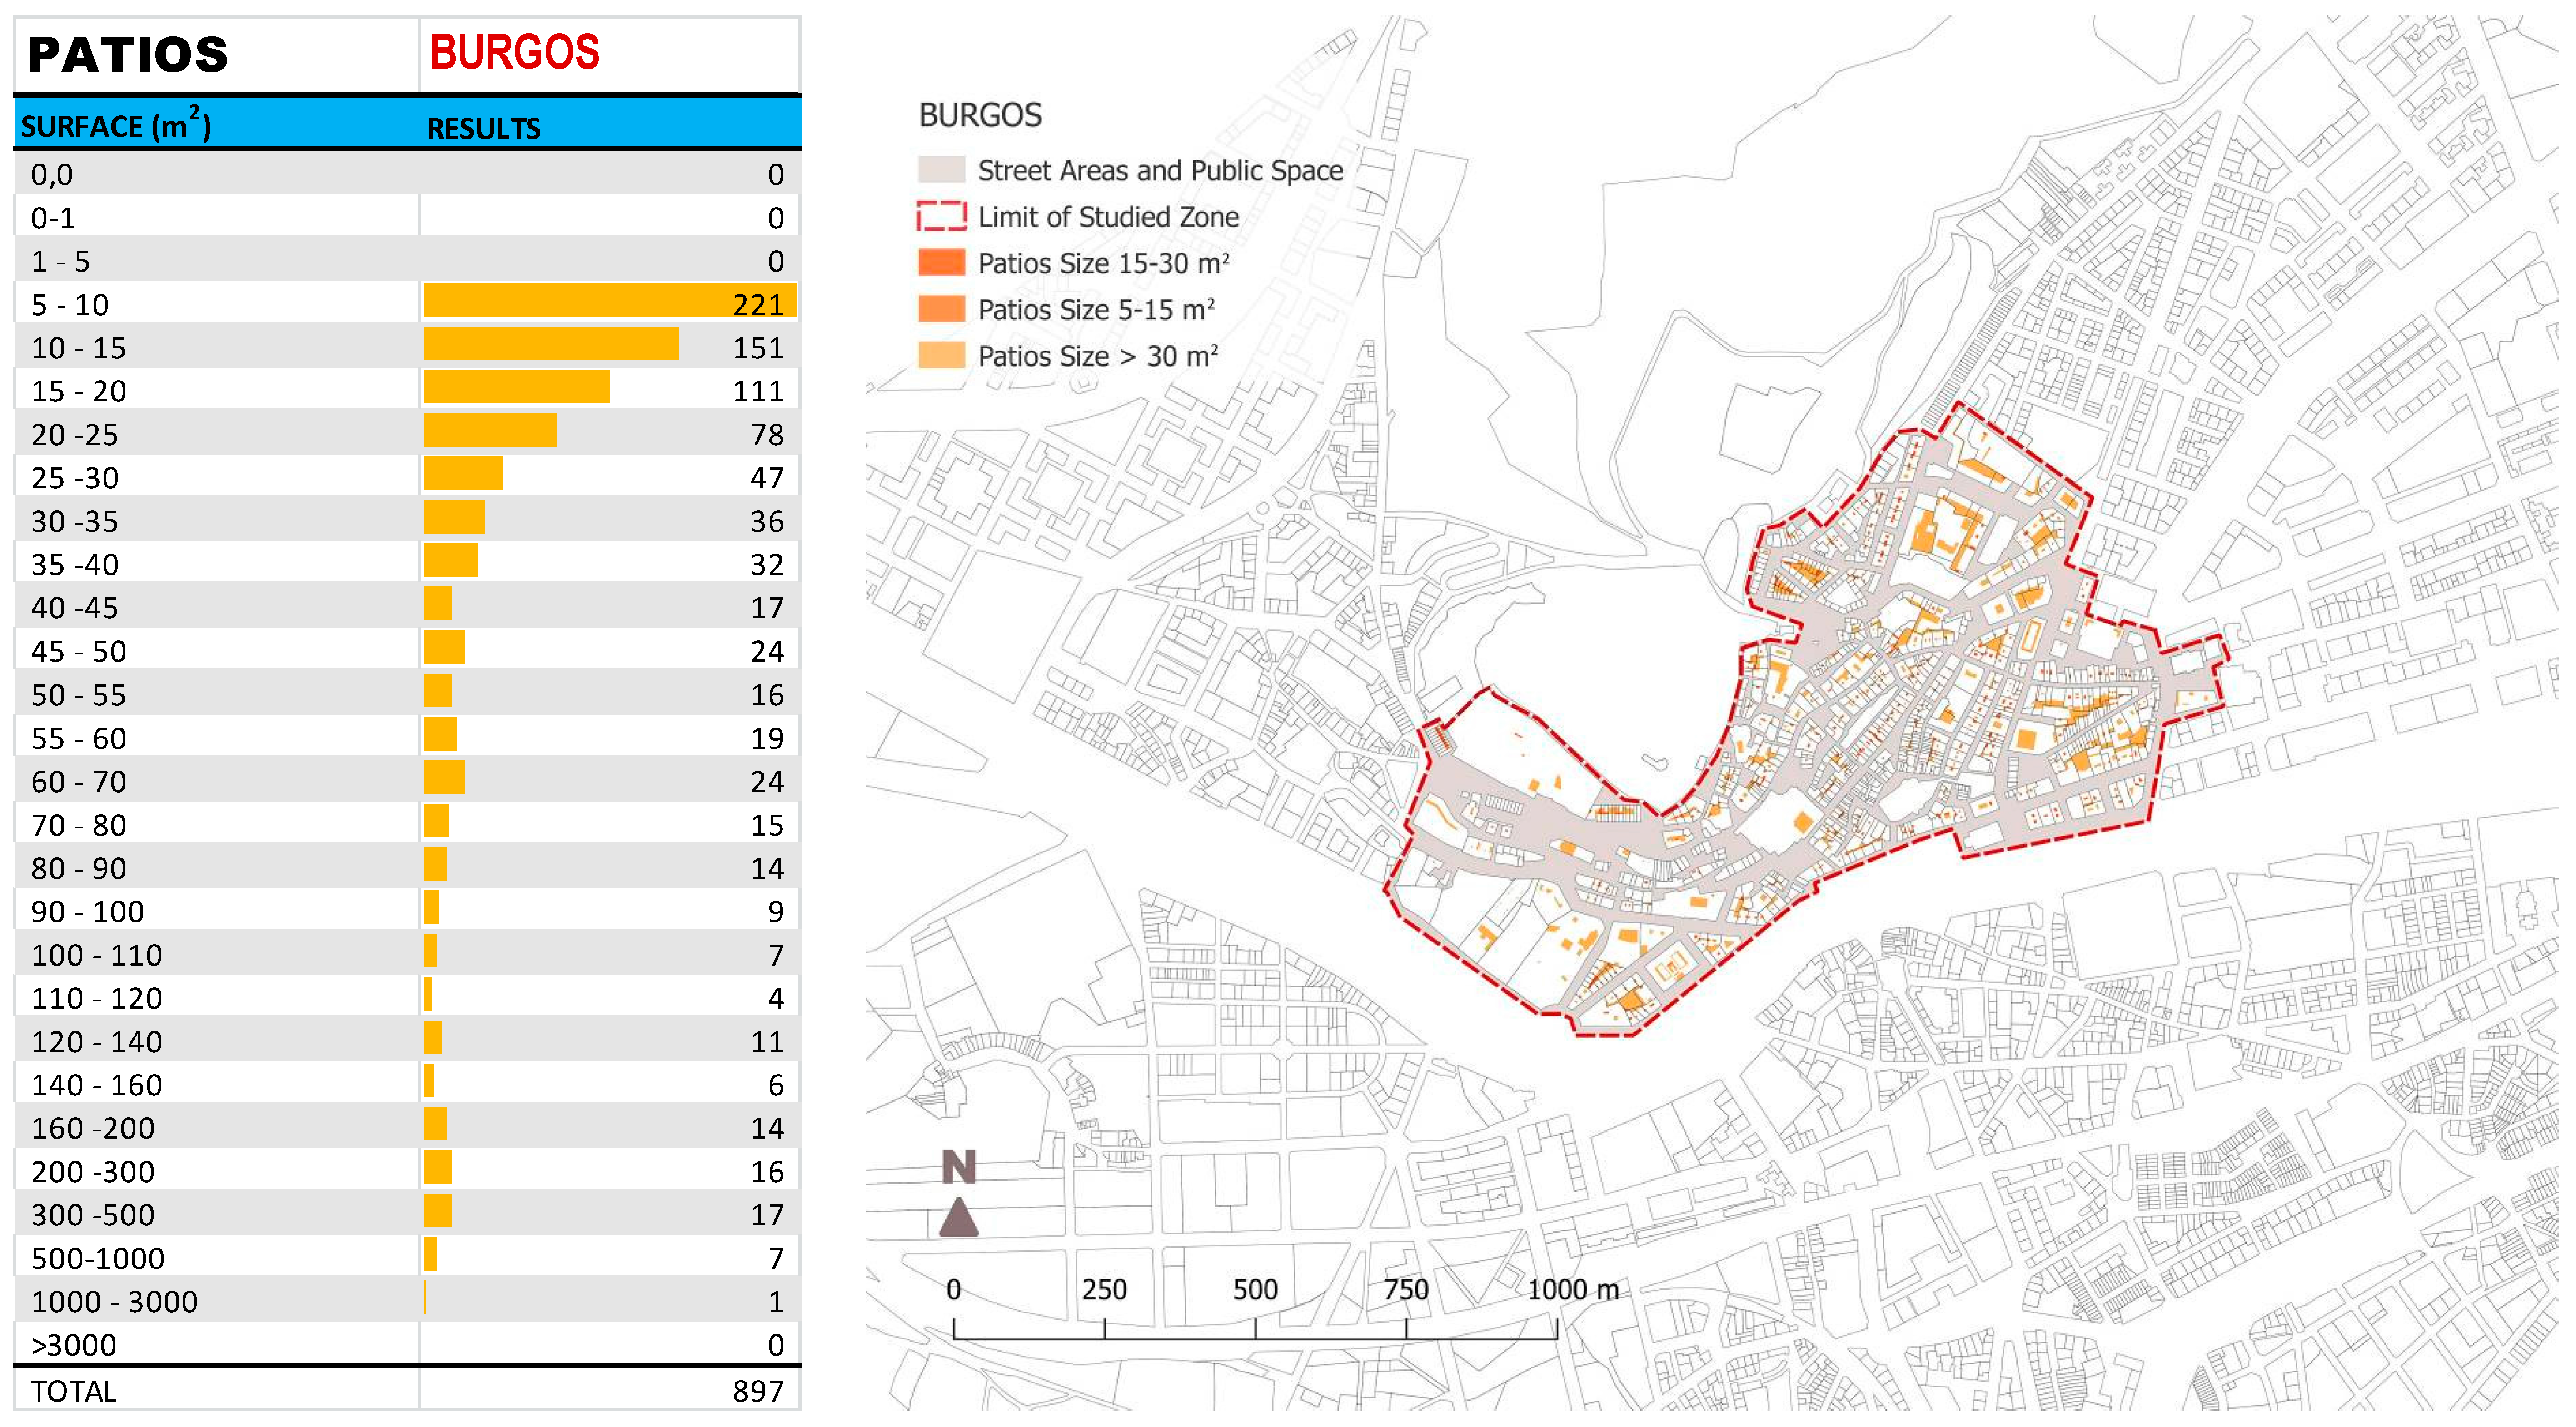
Task: Click the value 221 in results
Action: tap(758, 305)
